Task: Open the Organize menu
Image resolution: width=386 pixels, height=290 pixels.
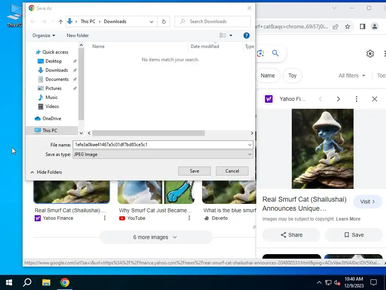Action: [x=44, y=35]
